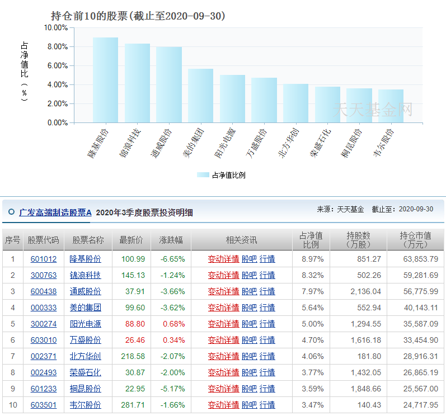
Task: Open stock code 300274 link
Action: 44,324
